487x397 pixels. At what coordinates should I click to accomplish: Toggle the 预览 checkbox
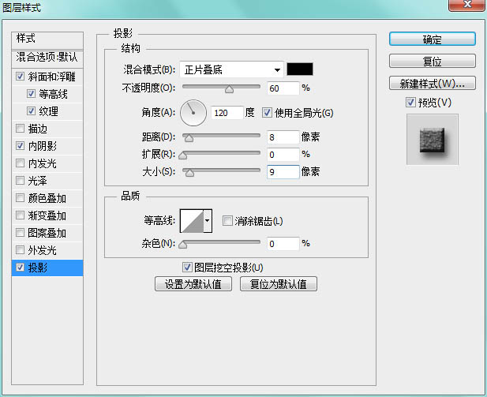click(410, 102)
